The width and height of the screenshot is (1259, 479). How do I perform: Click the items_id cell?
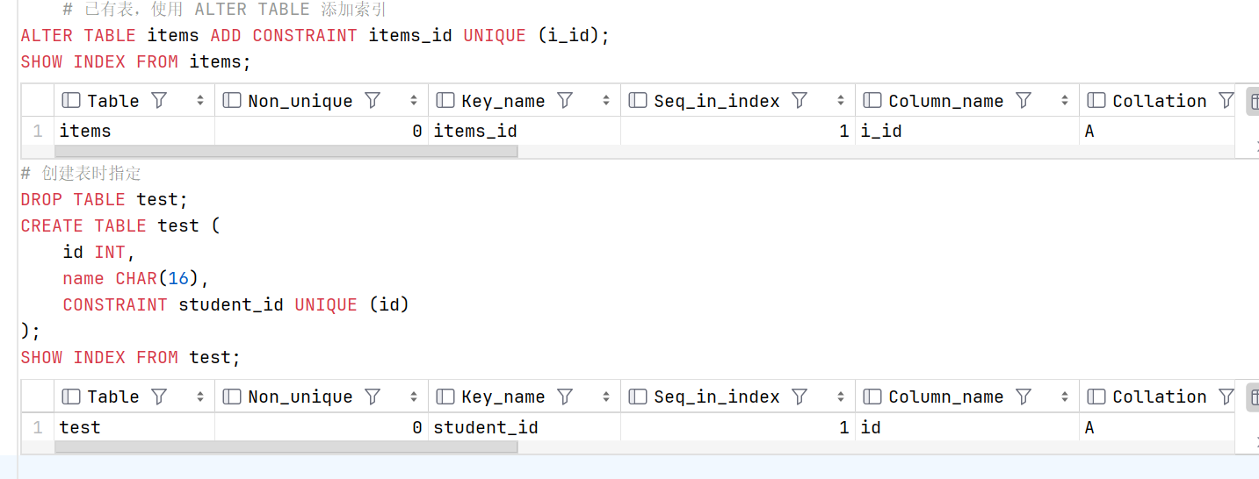[525, 132]
